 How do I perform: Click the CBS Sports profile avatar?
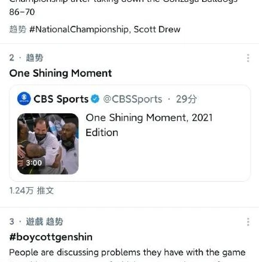point(24,98)
